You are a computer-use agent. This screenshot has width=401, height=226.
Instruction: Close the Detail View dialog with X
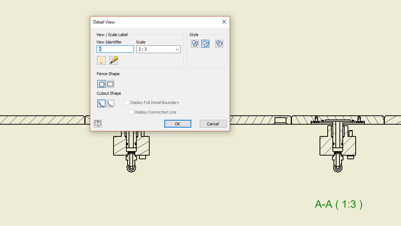(x=224, y=22)
